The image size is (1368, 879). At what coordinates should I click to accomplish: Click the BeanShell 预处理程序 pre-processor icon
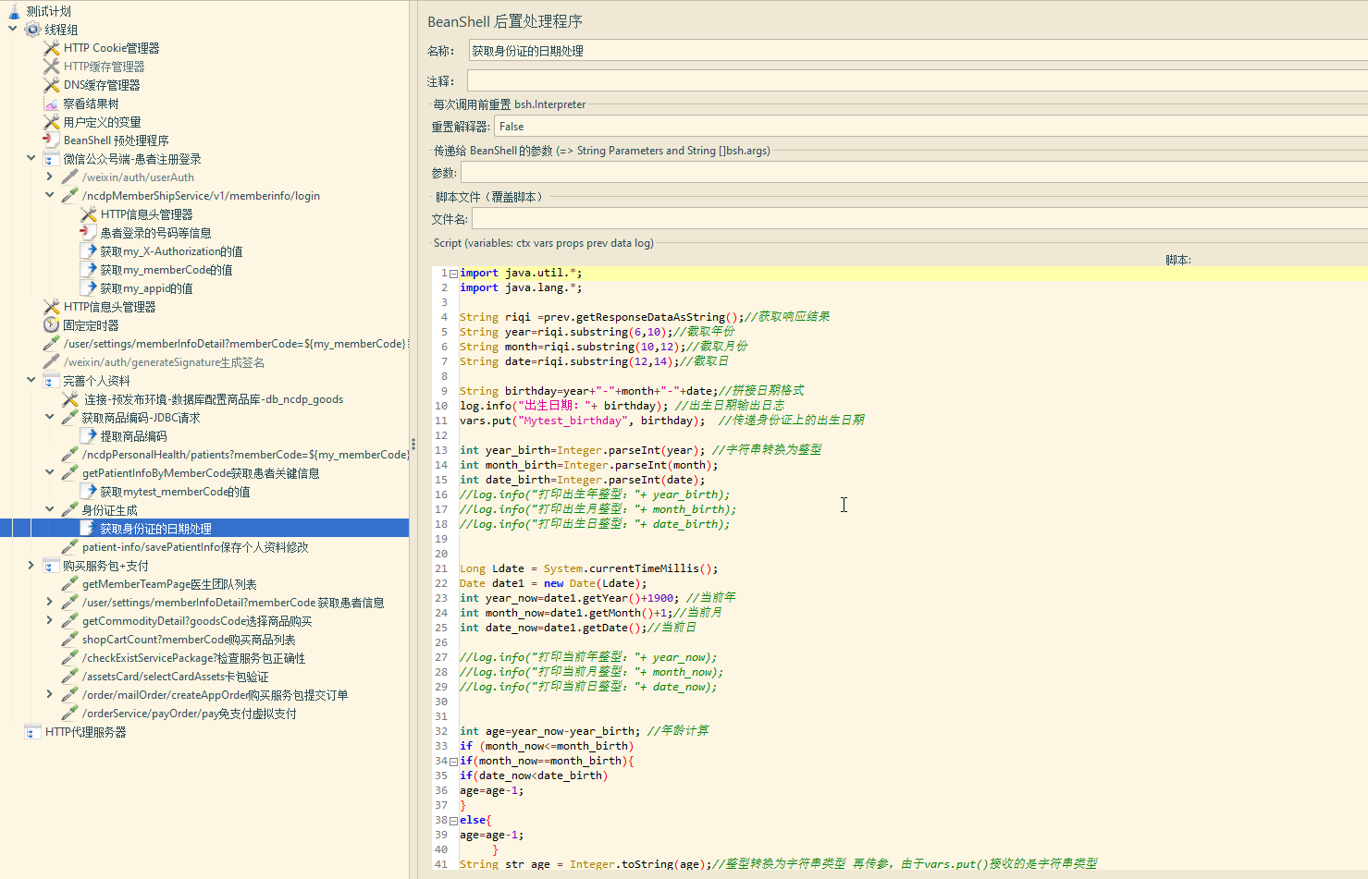click(52, 140)
